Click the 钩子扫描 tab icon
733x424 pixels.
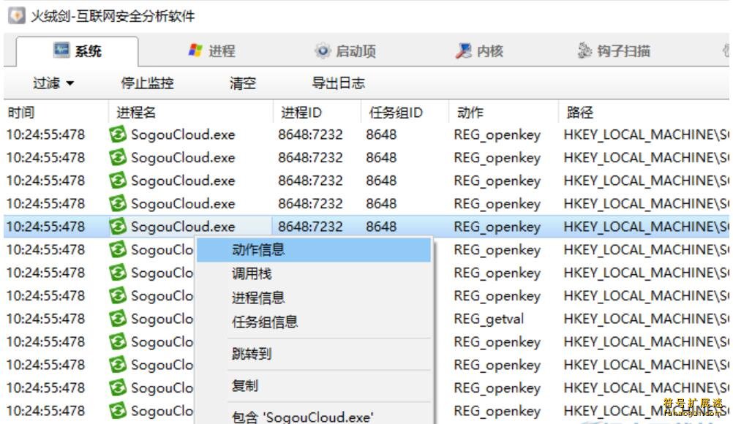[584, 50]
